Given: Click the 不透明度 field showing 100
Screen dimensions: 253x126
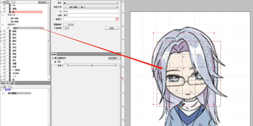Looking at the screenshot, I should (x=66, y=28).
